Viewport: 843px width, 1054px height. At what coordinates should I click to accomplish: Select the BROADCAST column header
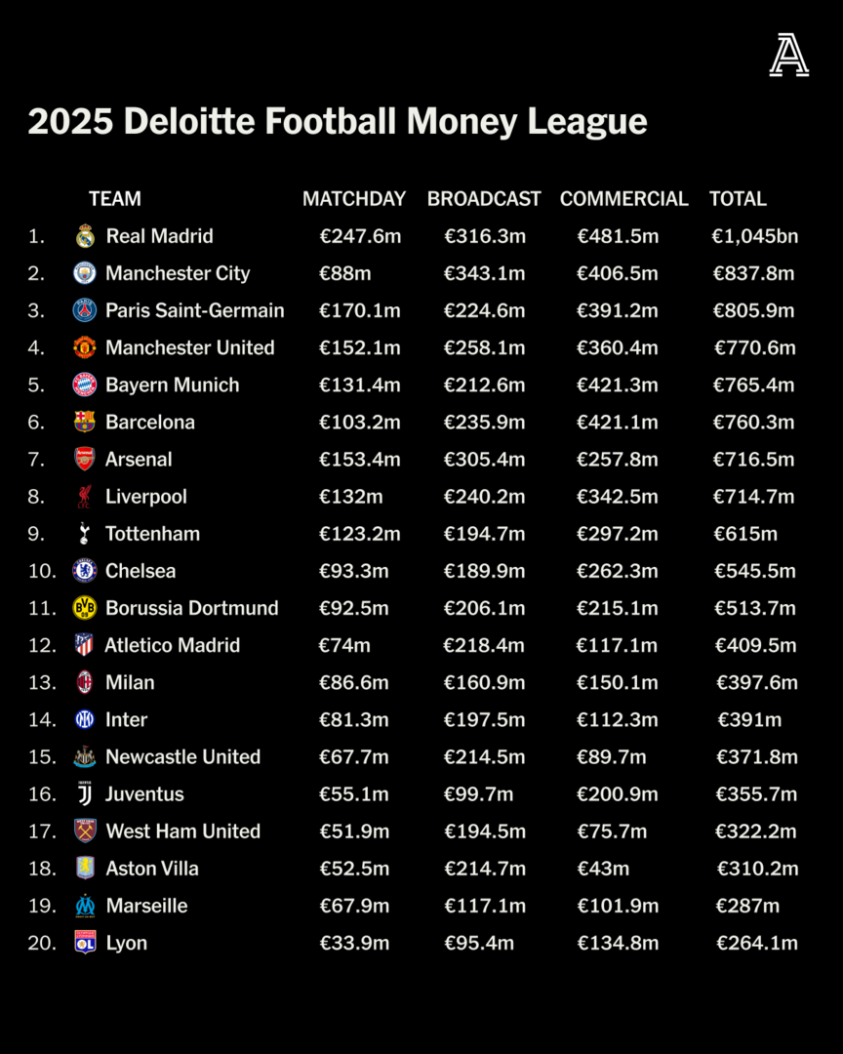point(484,199)
